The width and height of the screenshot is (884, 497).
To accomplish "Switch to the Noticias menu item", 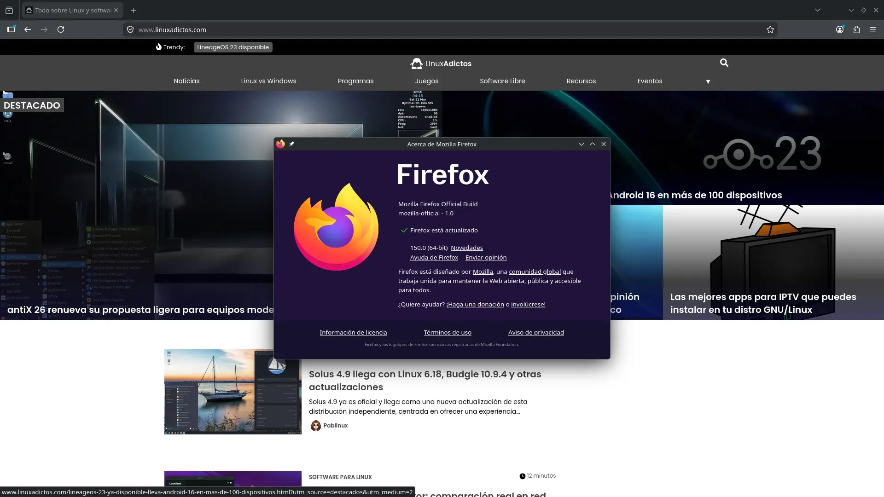I will [186, 81].
